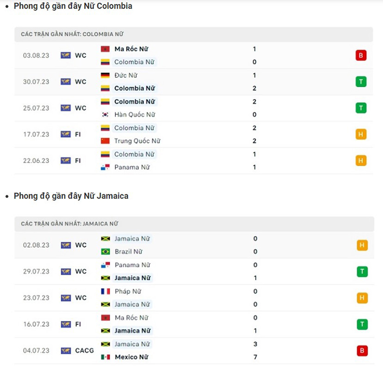Open the Colombia Nữ team link on 03.08.23
Viewport: 383px width, 373px height.
134,62
